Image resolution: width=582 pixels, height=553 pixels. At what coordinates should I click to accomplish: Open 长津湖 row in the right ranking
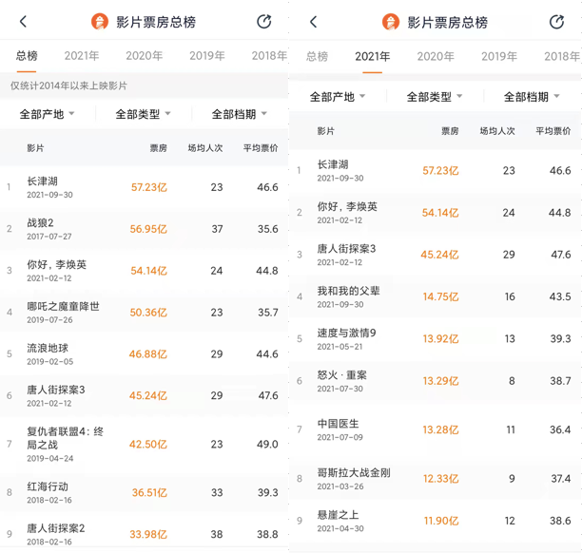coord(436,171)
